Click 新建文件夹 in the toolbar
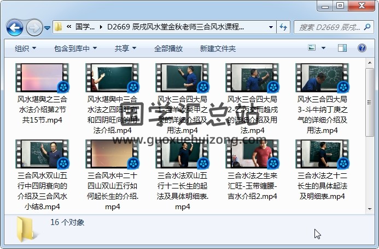Viewport: 379px width, 249px height. coord(218,48)
